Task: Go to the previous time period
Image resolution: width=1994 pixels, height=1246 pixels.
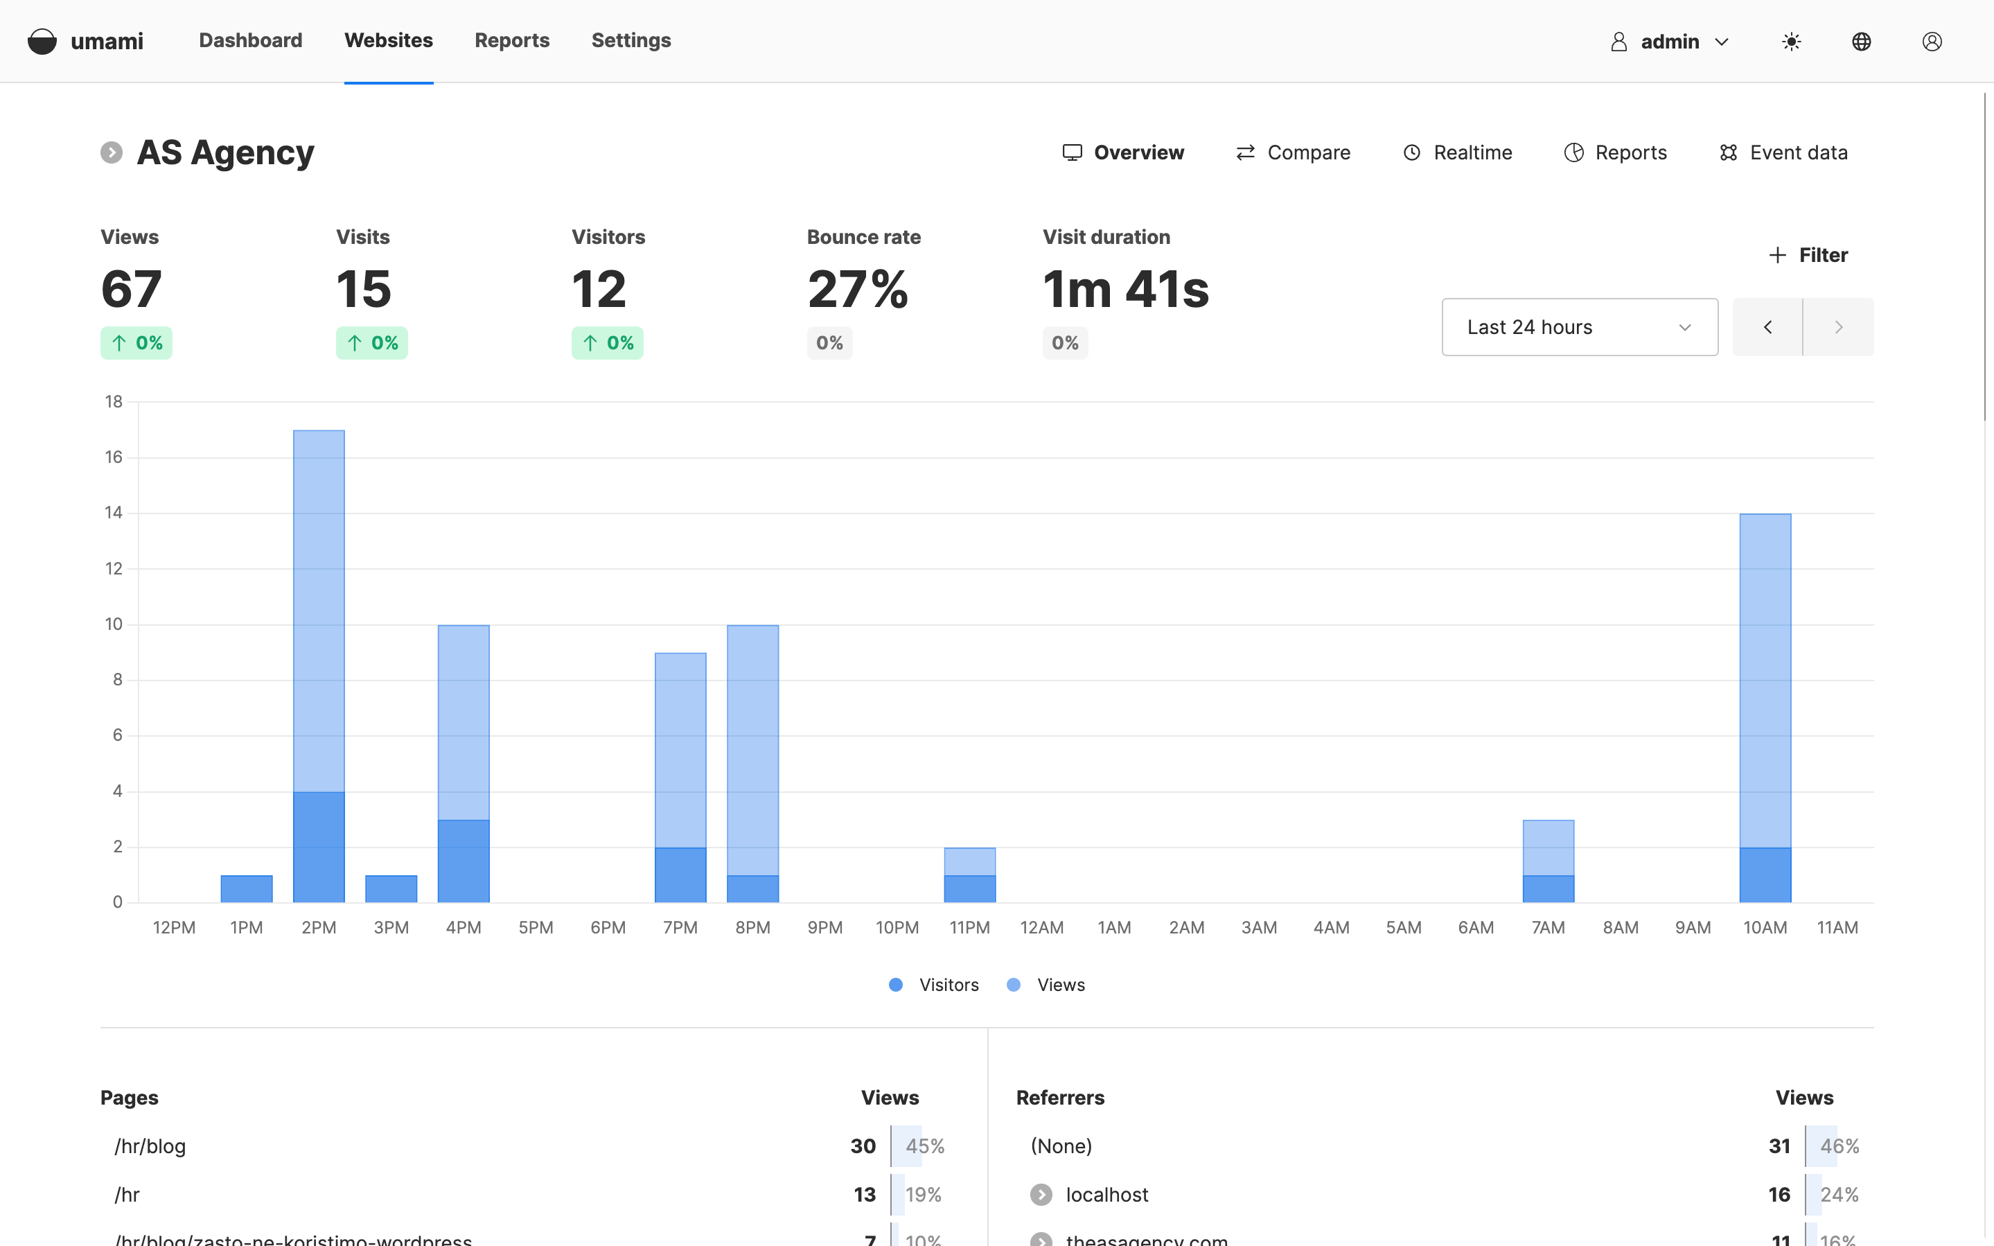Action: point(1767,327)
